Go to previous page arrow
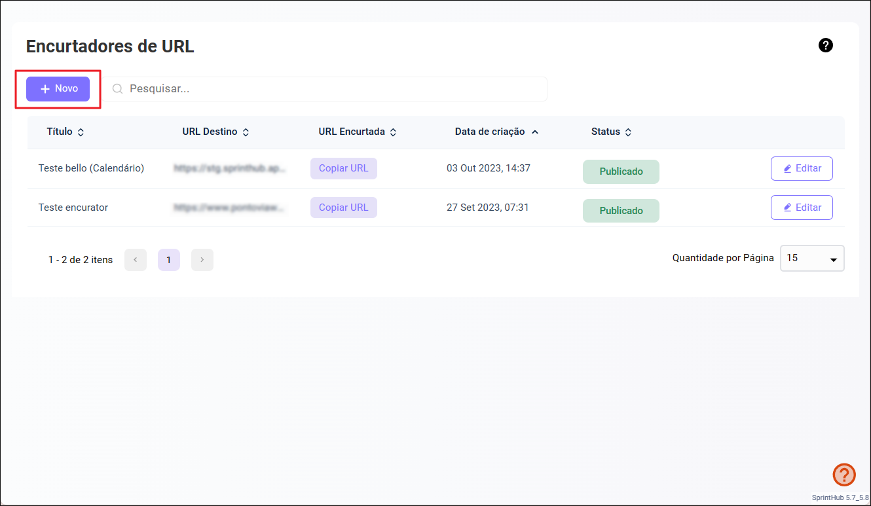Image resolution: width=871 pixels, height=506 pixels. 136,260
